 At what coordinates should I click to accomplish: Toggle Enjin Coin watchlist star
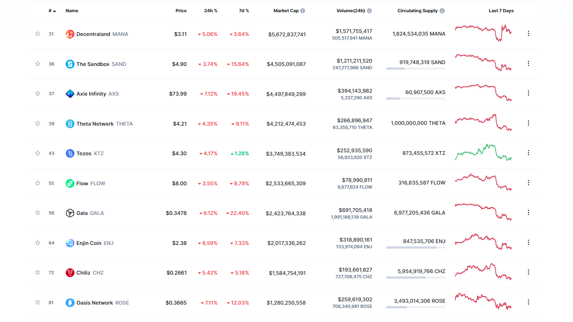tap(37, 243)
